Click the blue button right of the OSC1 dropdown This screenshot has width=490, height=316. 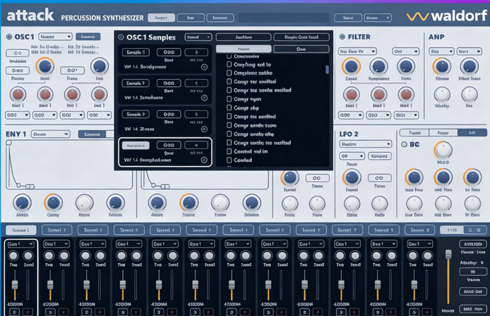(88, 36)
